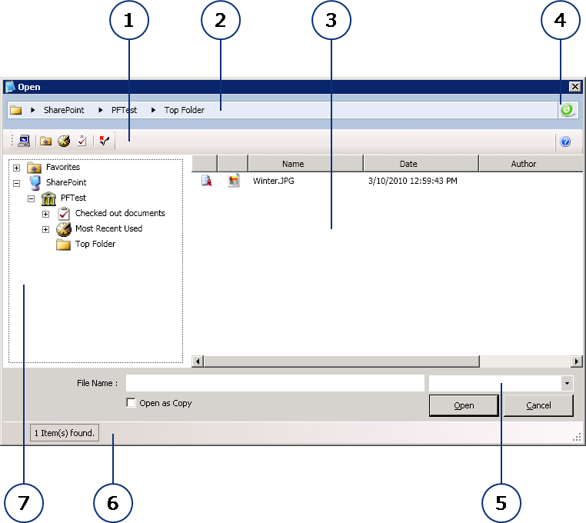
Task: Click the '1 Item(s) found.' status text
Action: (x=65, y=433)
